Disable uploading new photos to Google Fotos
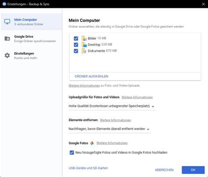Viewport: 208px width, 177px height. coord(72,152)
